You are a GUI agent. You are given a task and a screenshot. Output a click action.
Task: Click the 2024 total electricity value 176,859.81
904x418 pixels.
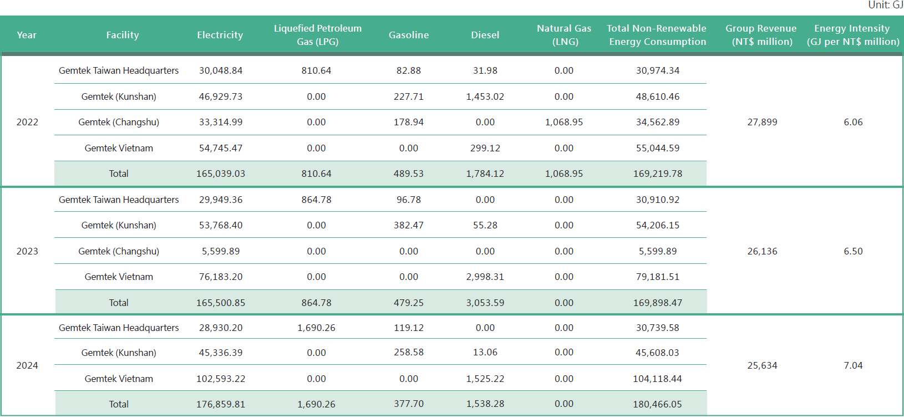click(x=221, y=404)
